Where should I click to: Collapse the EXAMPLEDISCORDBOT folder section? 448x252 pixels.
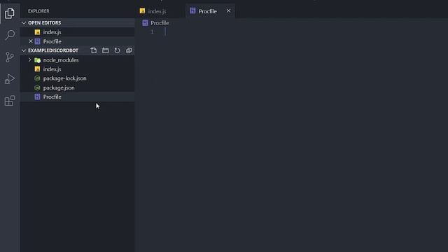(x=24, y=50)
